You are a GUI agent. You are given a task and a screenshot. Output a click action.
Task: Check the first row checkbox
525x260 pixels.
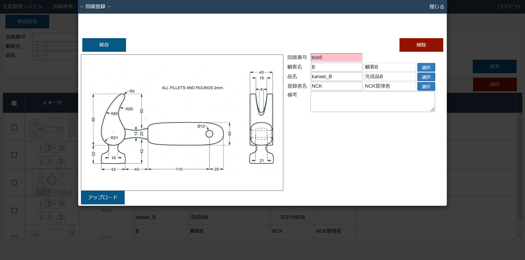[x=14, y=127]
